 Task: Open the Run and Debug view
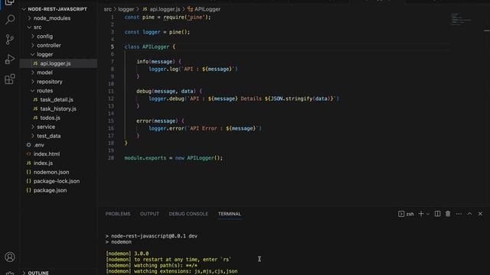(x=10, y=59)
